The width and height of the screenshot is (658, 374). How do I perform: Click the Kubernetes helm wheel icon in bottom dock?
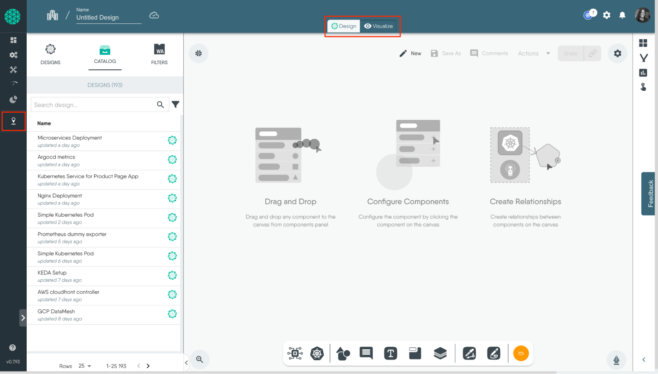tap(317, 354)
